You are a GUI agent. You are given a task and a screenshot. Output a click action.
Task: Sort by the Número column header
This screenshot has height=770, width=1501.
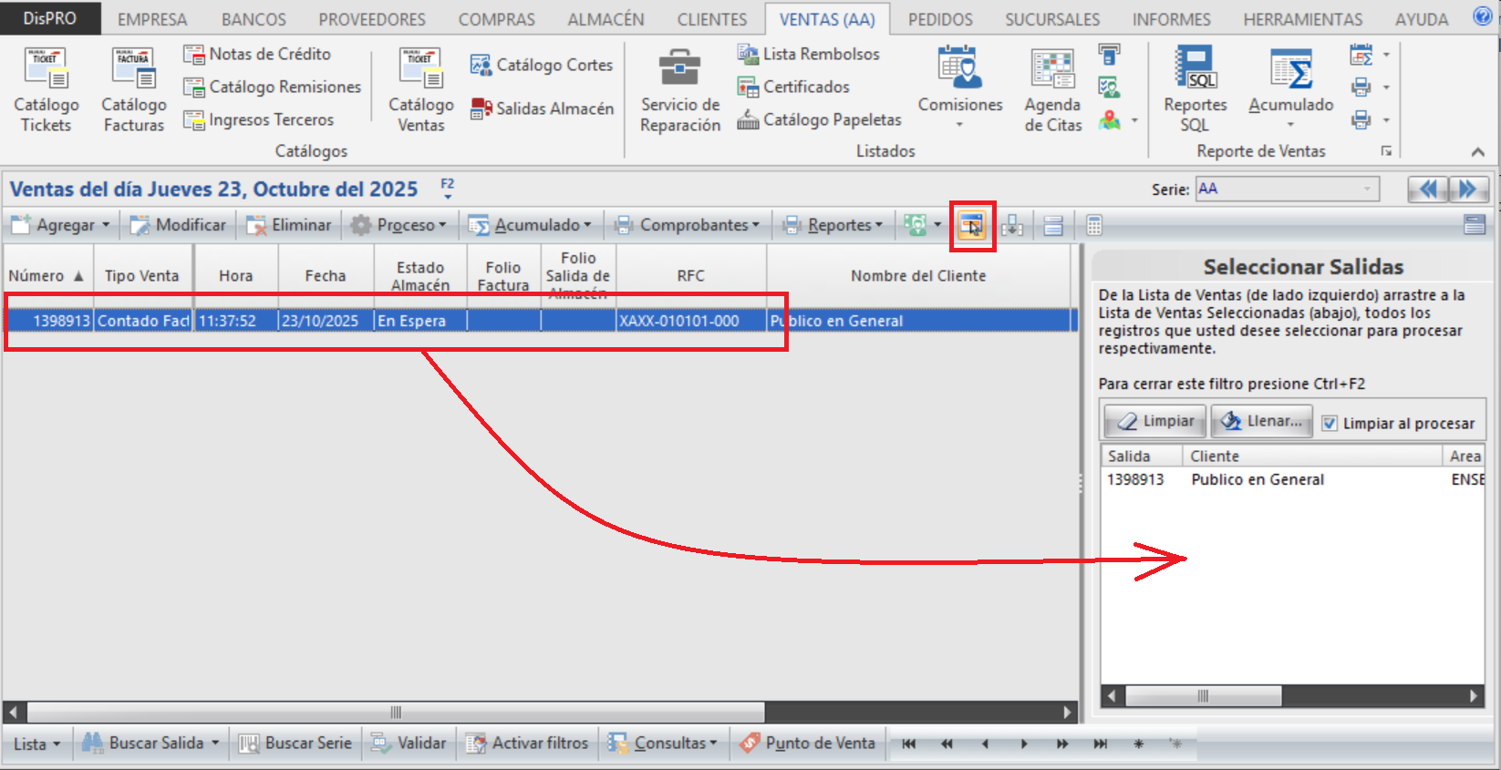(x=36, y=276)
